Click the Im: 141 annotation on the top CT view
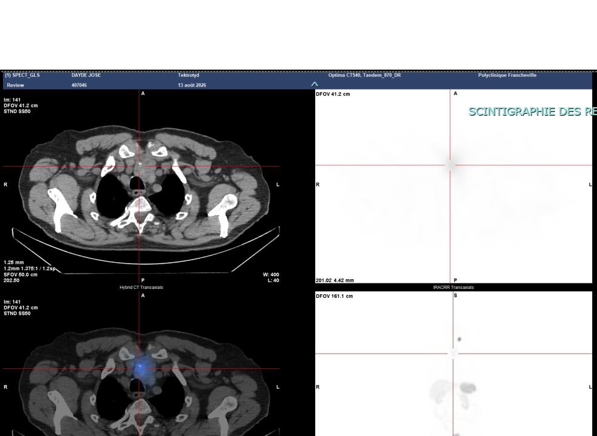597x436 pixels. (12, 100)
